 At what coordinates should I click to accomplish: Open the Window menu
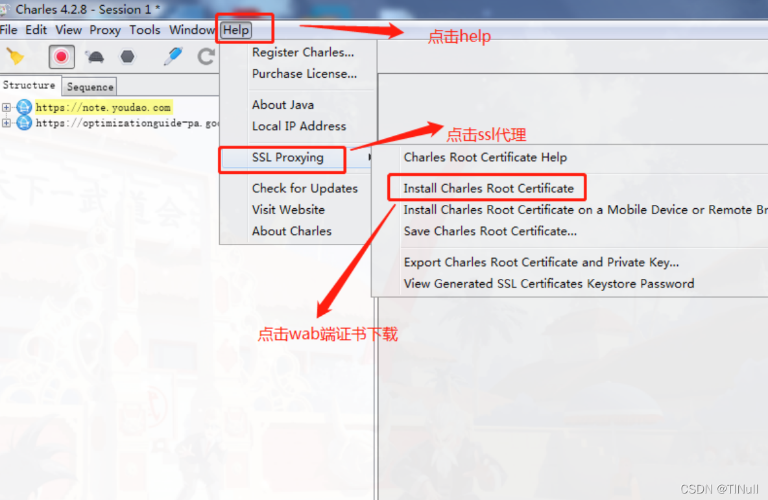[x=191, y=30]
